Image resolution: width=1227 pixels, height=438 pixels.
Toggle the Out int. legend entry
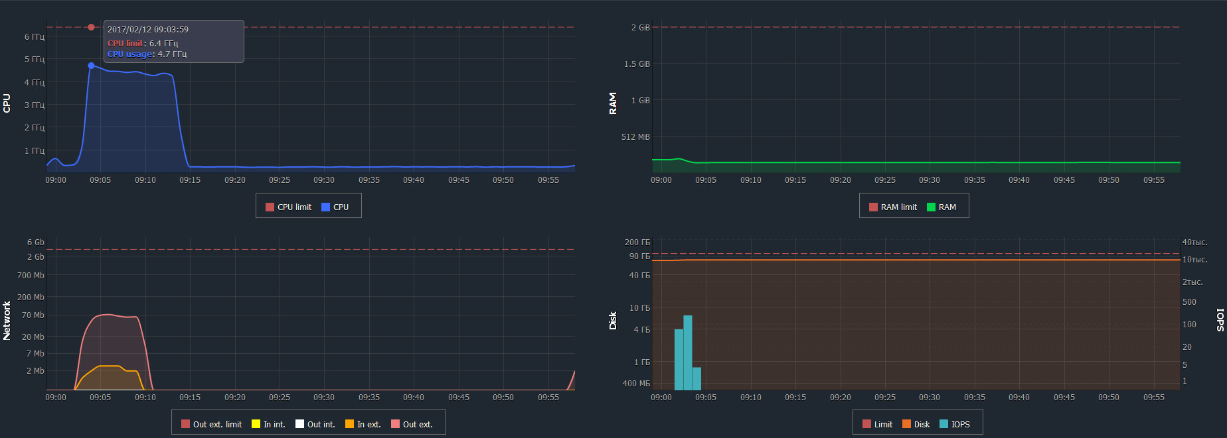(315, 424)
